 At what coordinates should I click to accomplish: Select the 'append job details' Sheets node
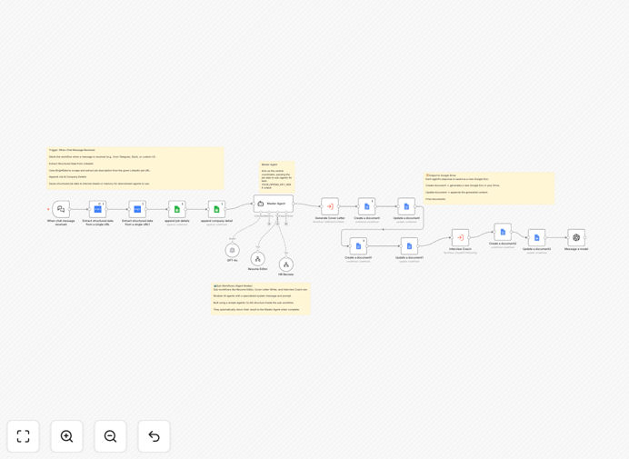tap(177, 209)
